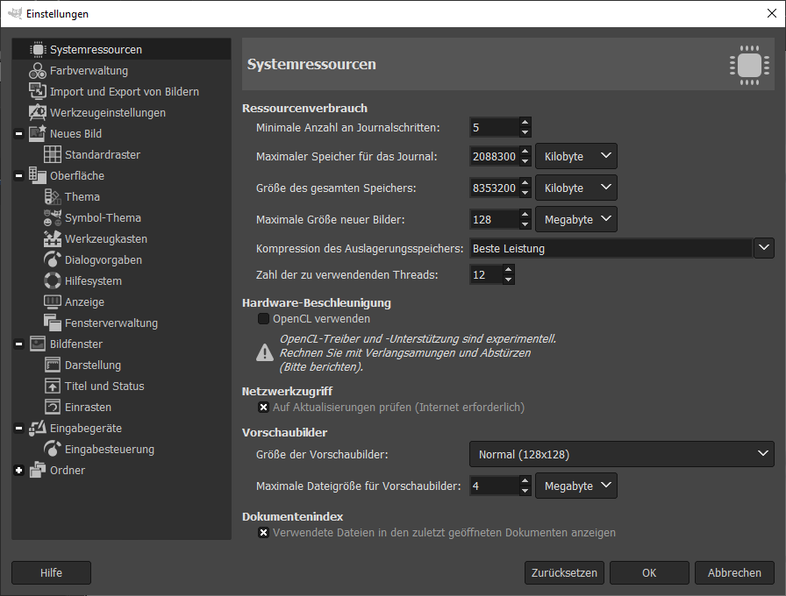Collapse the Eingabegeräte tree node
This screenshot has width=786, height=596.
coord(19,429)
